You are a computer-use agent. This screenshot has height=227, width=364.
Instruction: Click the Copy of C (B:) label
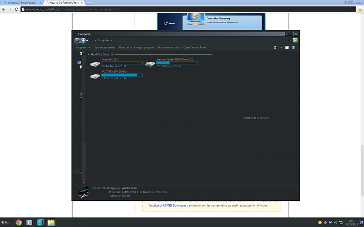110,60
